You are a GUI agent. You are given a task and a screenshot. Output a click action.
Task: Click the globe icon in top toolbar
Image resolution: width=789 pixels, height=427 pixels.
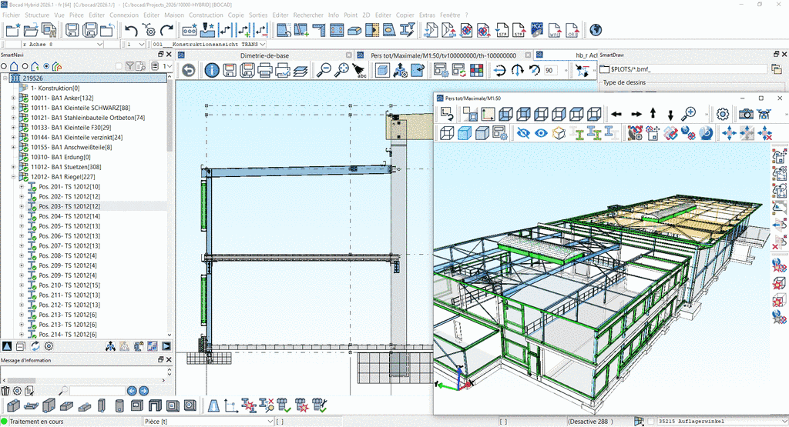(596, 30)
